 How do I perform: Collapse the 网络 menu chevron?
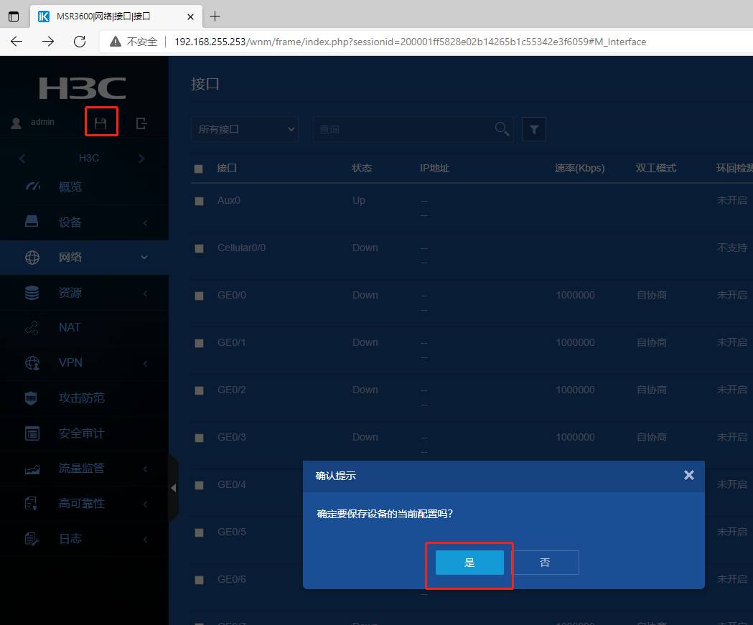tap(144, 258)
